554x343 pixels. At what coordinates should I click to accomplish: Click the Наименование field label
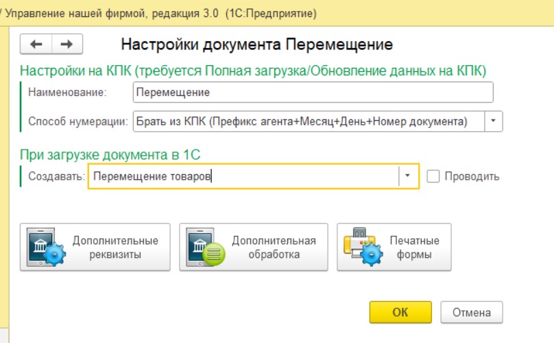coord(67,92)
